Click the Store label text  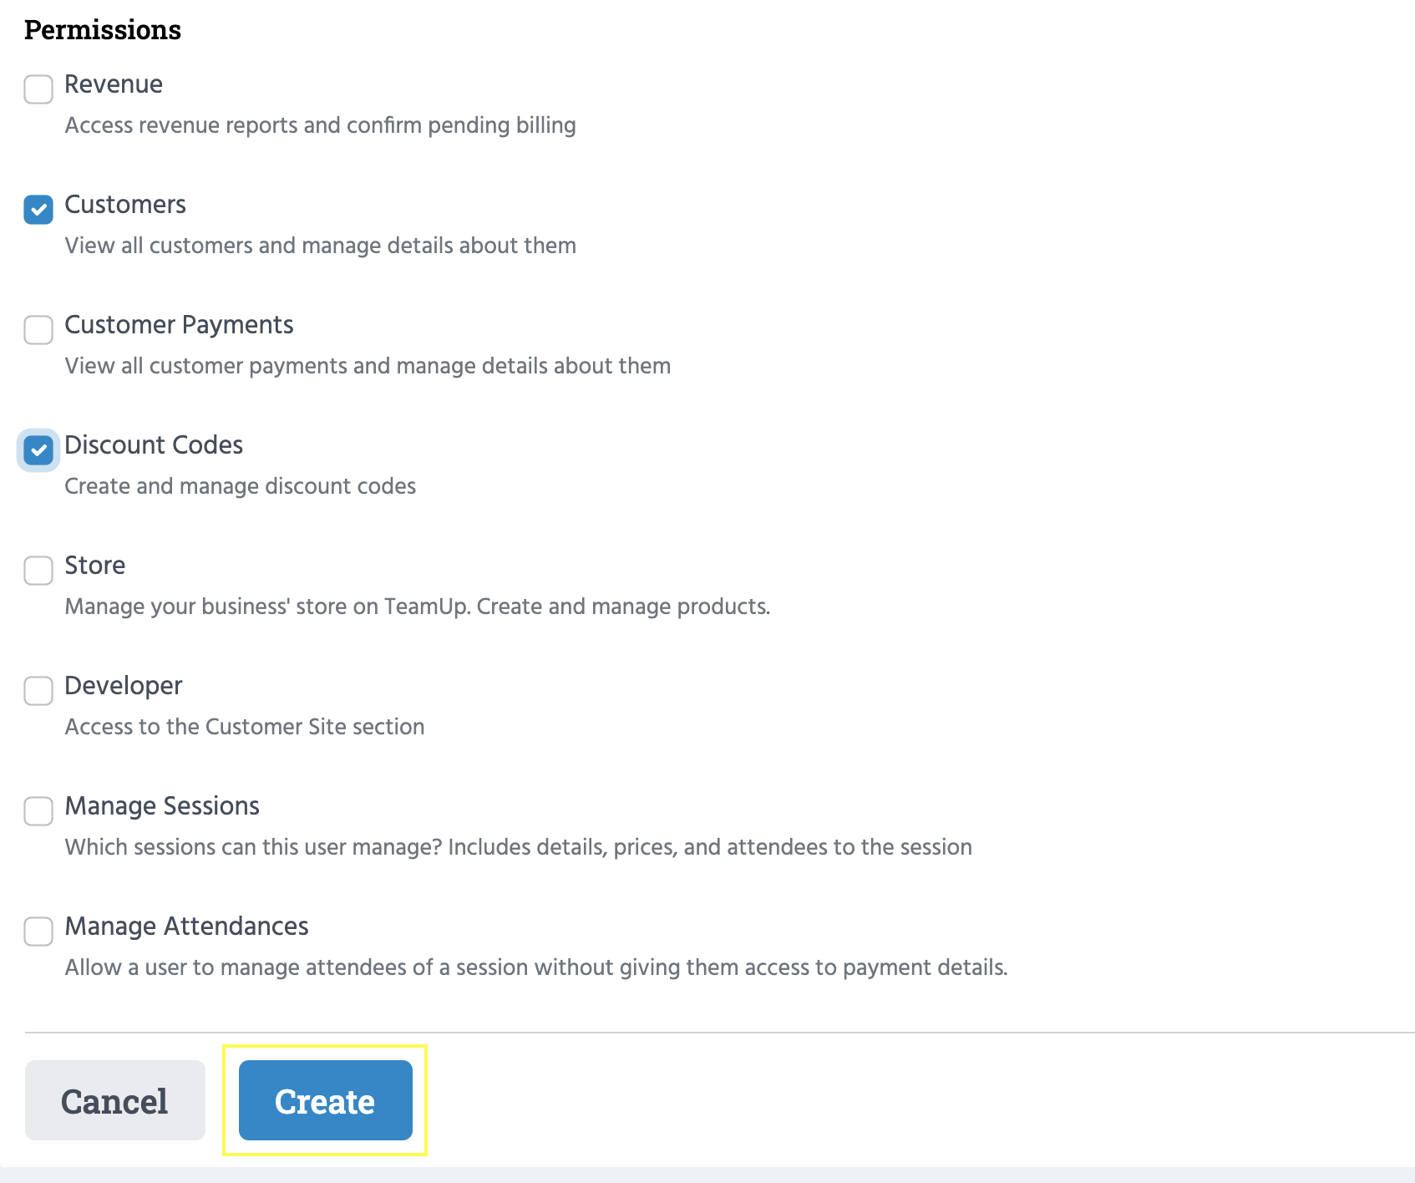click(x=95, y=566)
